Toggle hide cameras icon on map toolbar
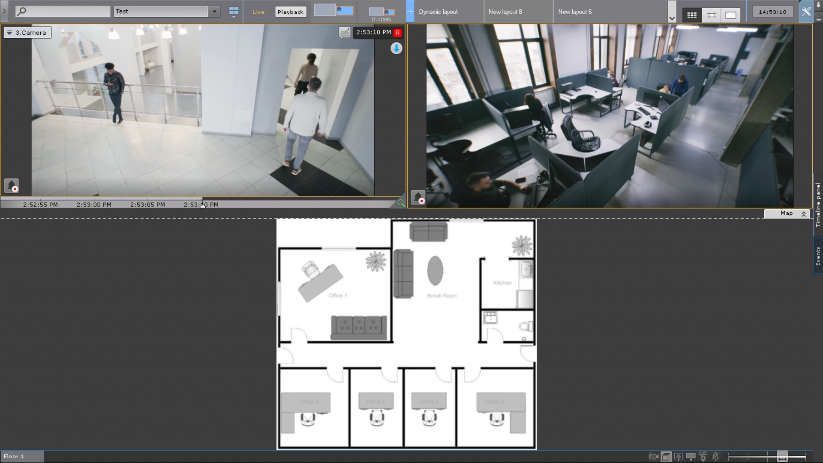The image size is (823, 463). pos(653,457)
